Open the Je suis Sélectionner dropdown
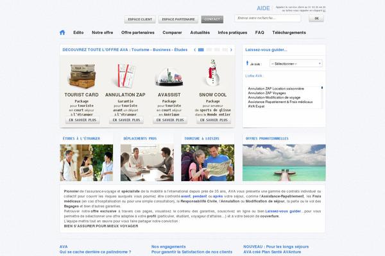 point(296,64)
